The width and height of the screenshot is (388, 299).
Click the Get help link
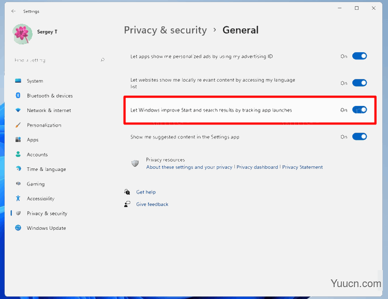coord(146,192)
